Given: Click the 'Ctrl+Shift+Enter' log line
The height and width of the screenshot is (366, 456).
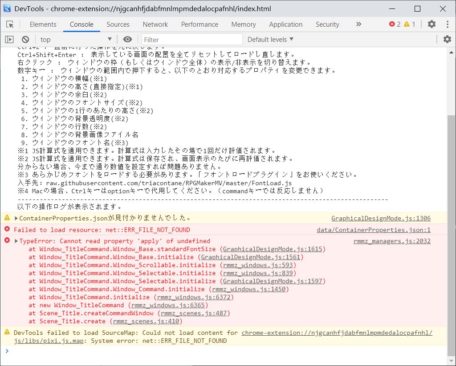Looking at the screenshot, I should 156,55.
